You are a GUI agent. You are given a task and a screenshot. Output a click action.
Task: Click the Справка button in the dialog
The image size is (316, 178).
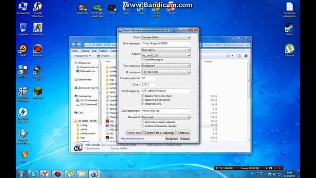click(185, 138)
